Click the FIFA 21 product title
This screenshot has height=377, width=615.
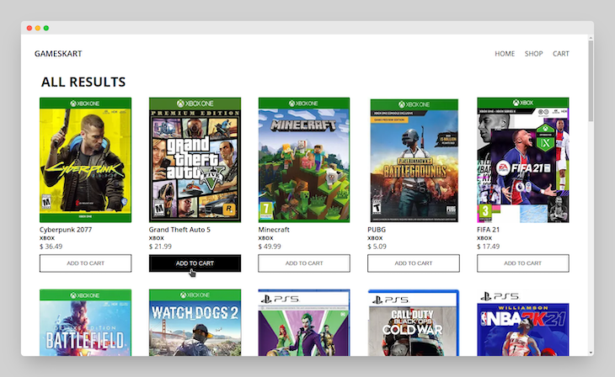point(489,230)
